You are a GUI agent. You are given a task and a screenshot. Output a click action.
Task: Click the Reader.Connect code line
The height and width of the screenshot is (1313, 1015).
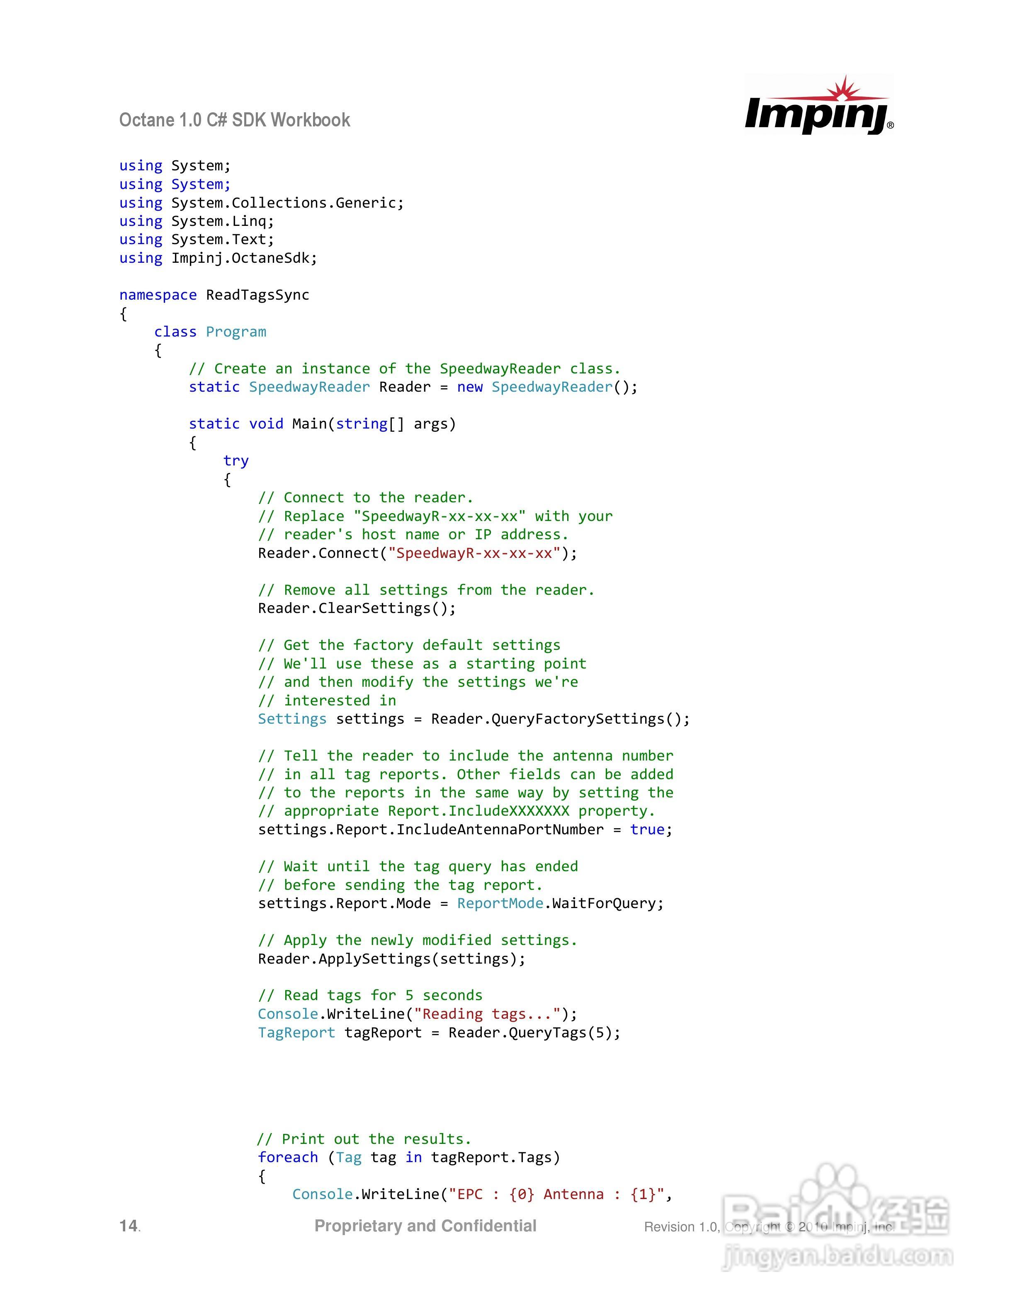pyautogui.click(x=417, y=553)
